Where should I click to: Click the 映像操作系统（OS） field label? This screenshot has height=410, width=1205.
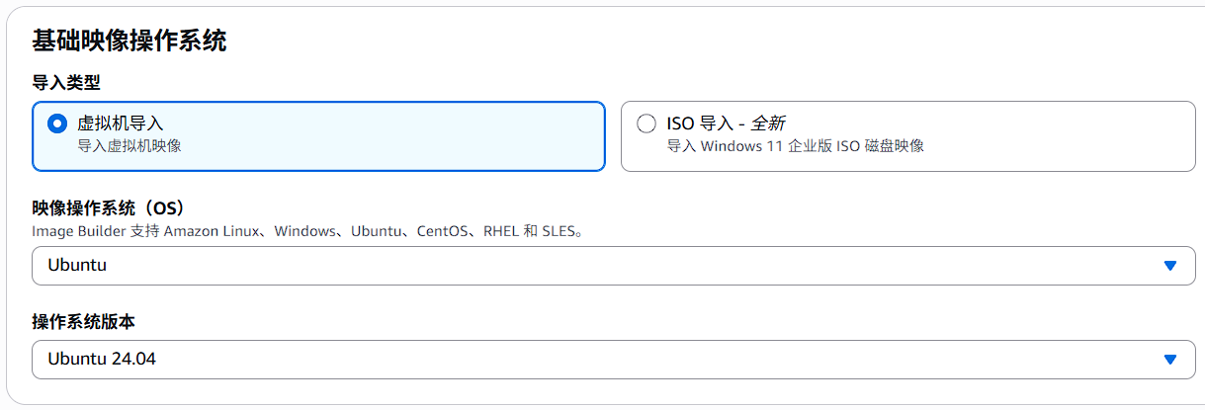[109, 208]
